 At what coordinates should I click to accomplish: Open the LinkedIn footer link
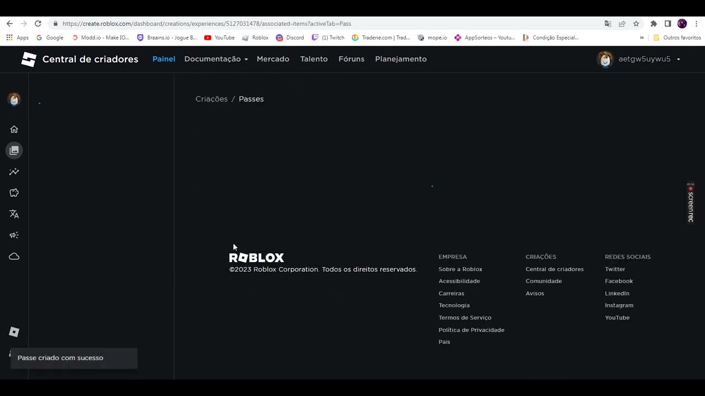click(617, 293)
